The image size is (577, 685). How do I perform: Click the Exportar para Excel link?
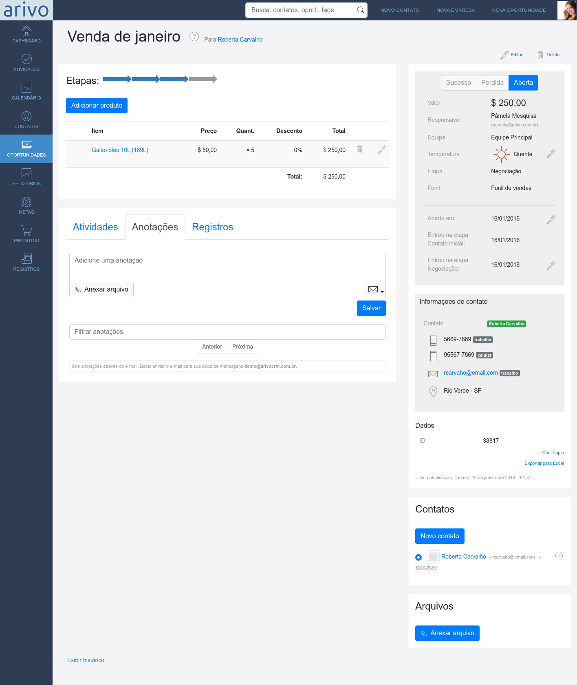tap(544, 463)
